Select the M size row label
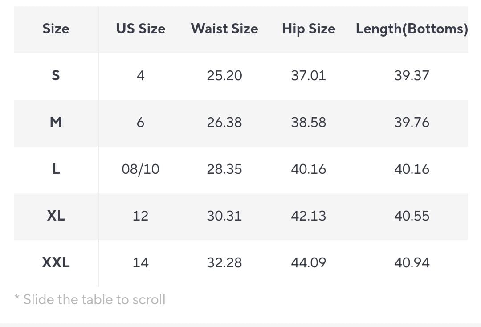 [56, 123]
